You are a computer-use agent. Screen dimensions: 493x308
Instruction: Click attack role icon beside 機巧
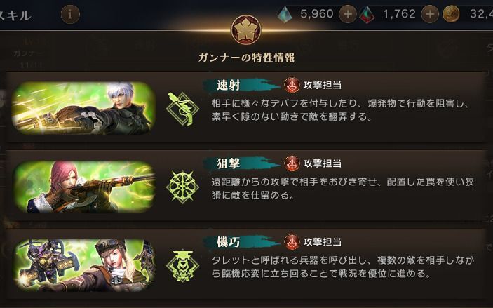[292, 242]
